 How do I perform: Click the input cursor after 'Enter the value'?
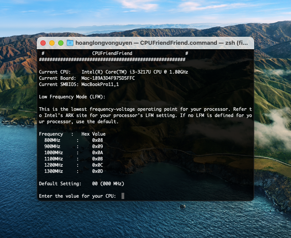point(123,196)
